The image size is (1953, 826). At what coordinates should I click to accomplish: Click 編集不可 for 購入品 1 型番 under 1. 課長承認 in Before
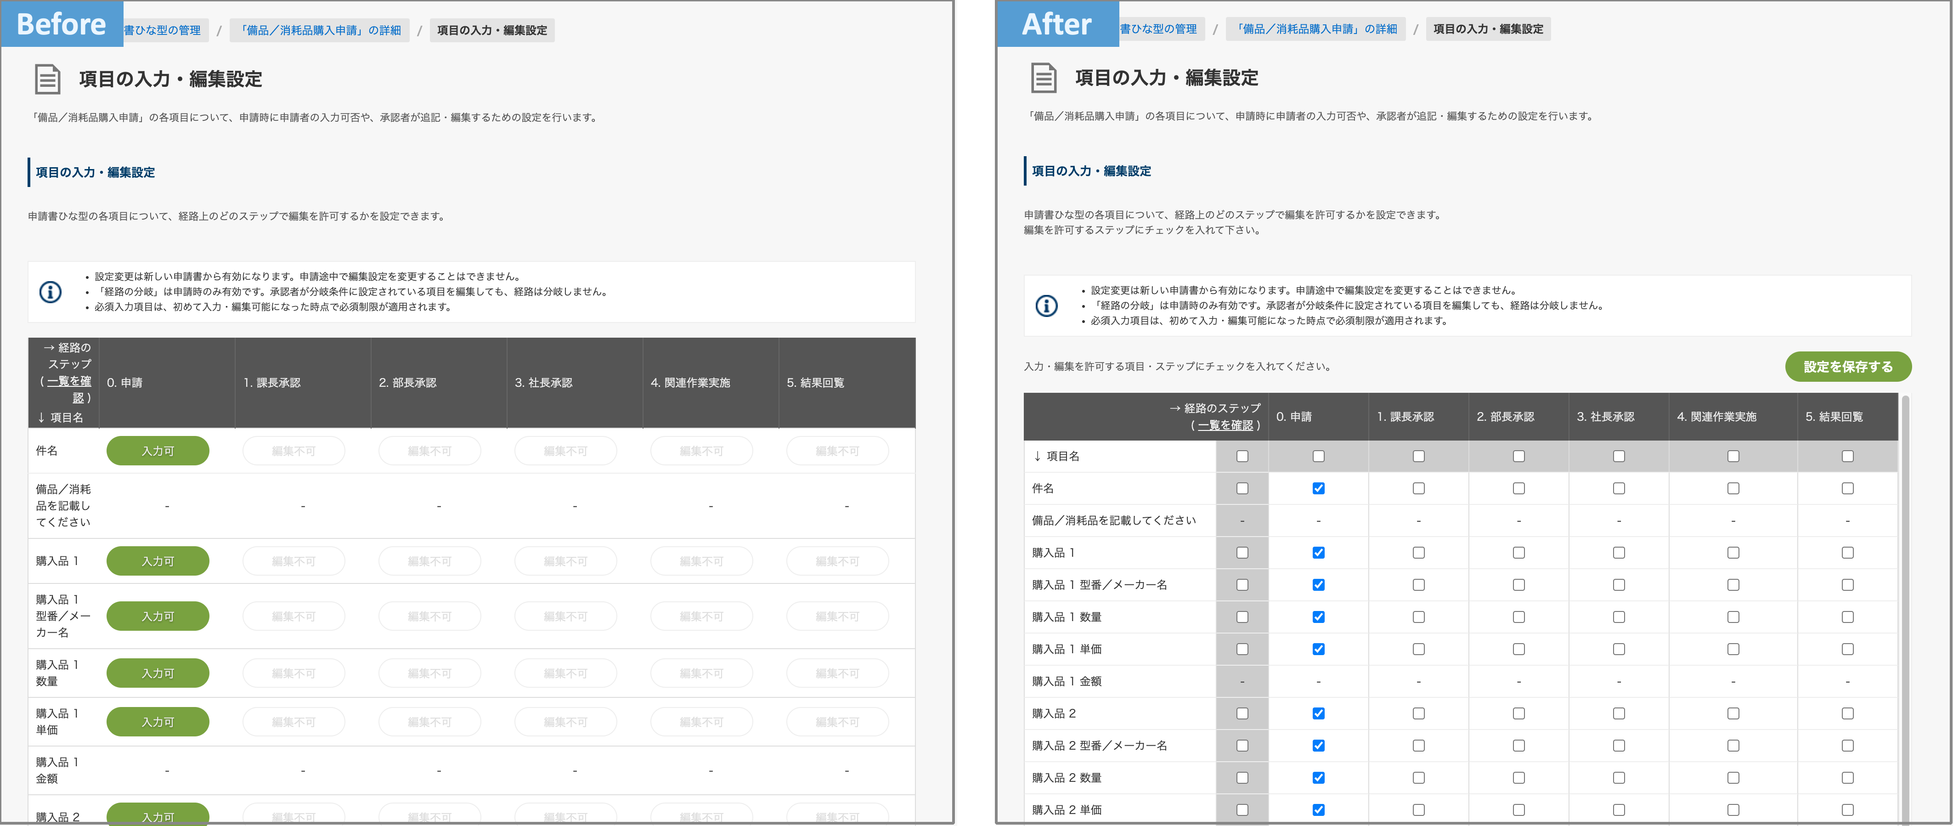[294, 616]
